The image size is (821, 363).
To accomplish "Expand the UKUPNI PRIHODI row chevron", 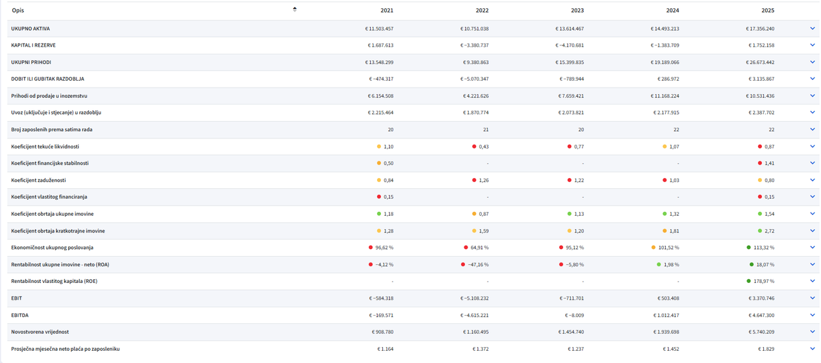I will tap(812, 62).
